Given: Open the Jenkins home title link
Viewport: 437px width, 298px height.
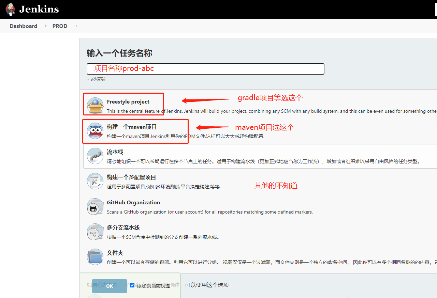Looking at the screenshot, I should tap(39, 9).
